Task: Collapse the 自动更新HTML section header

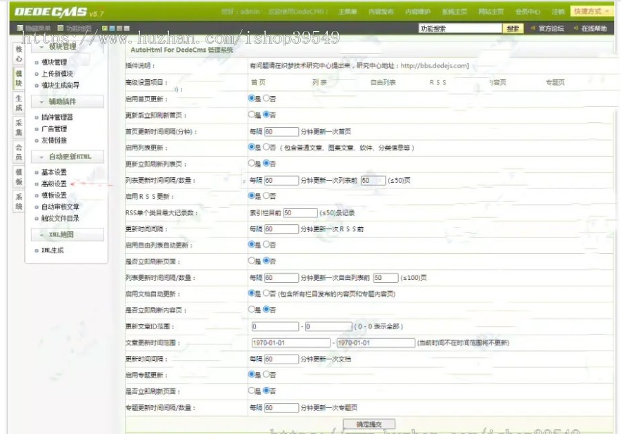Action: point(68,157)
